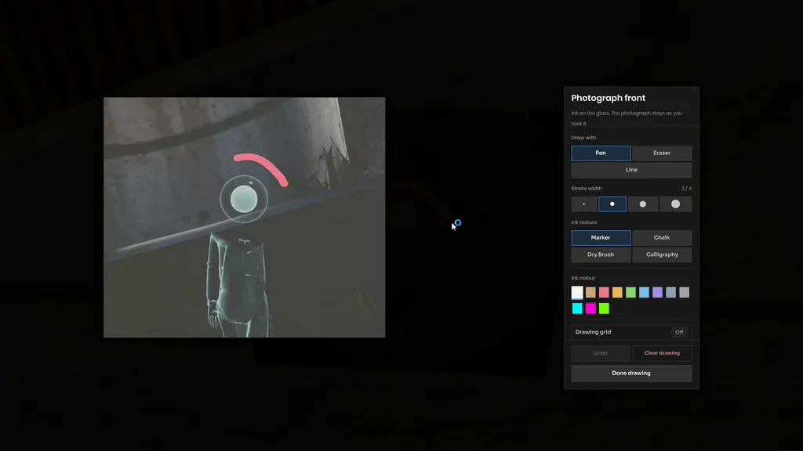Click the suited figure in the photograph
This screenshot has height=451, width=803.
click(238, 283)
